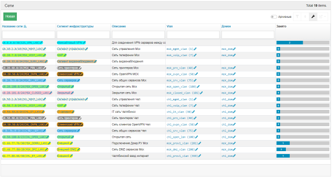Focus the Название сети filter input
Viewport: 332px width, 178px height.
[28, 35]
